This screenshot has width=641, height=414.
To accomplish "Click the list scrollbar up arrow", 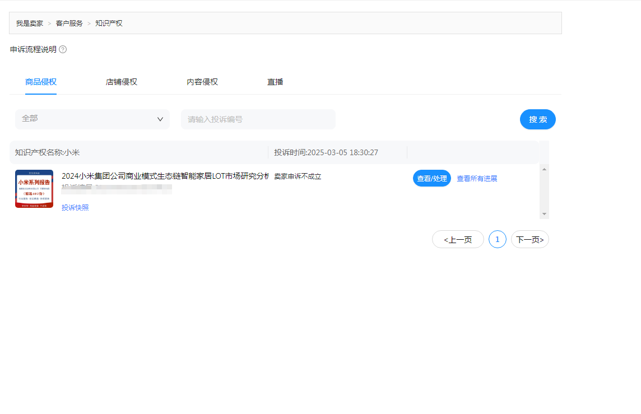I will click(x=544, y=169).
